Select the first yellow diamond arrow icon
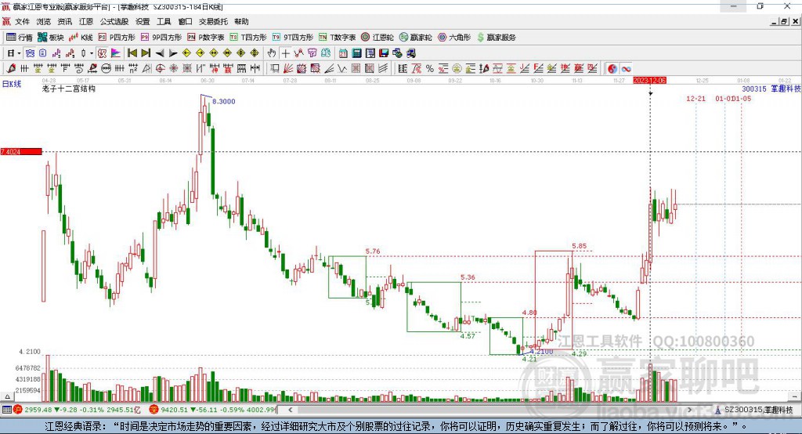Screen dimensions: 802x434 click(x=186, y=53)
